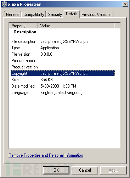130x178 pixels.
Task: Click the 3.3.0.0 version value
Action: coord(46,54)
